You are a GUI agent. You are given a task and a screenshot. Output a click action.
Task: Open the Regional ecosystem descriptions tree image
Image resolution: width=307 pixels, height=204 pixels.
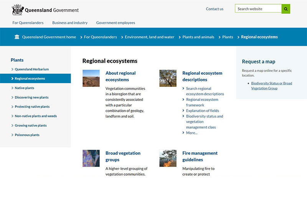point(168,78)
